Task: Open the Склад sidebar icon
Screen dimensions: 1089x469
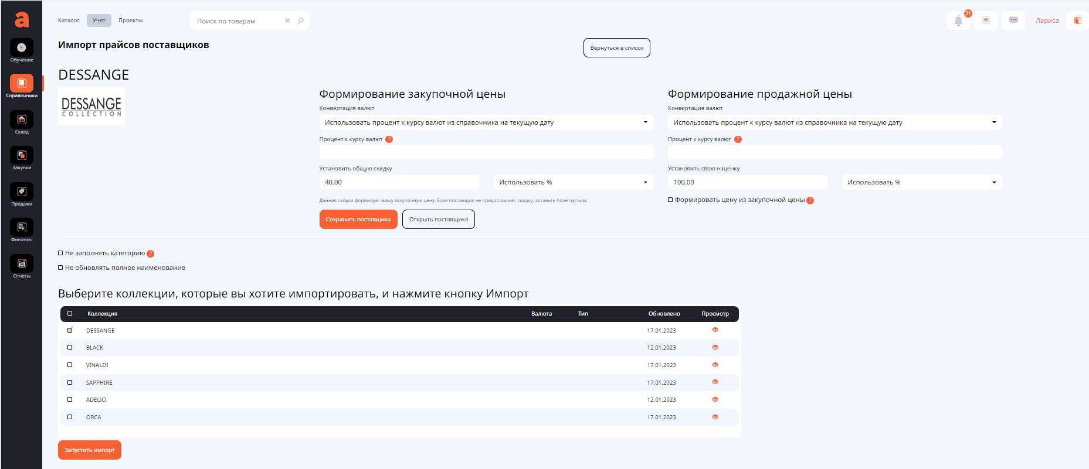Action: pos(22,120)
